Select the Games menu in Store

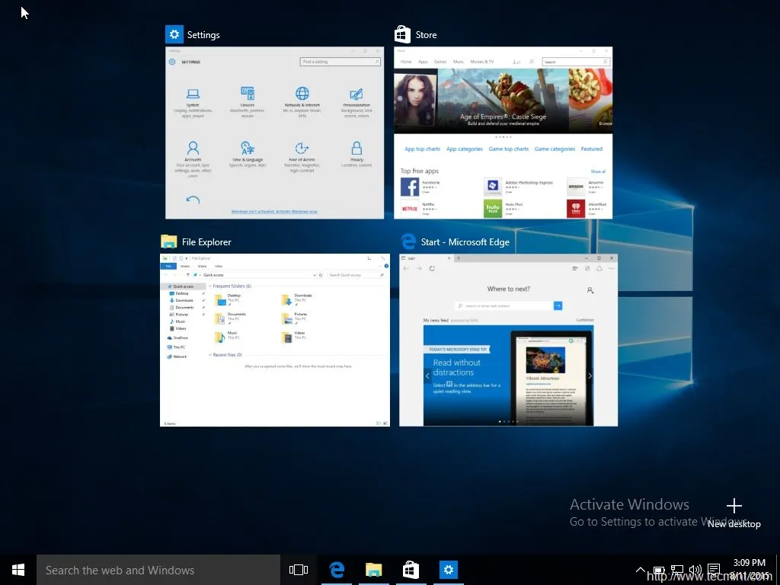click(x=440, y=62)
